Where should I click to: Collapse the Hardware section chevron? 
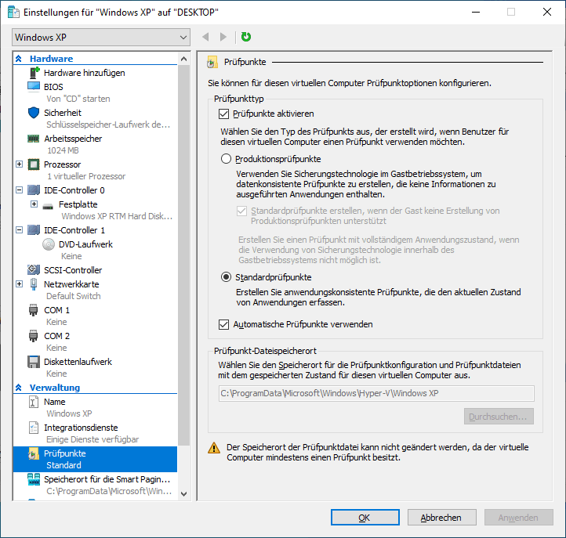[x=19, y=59]
